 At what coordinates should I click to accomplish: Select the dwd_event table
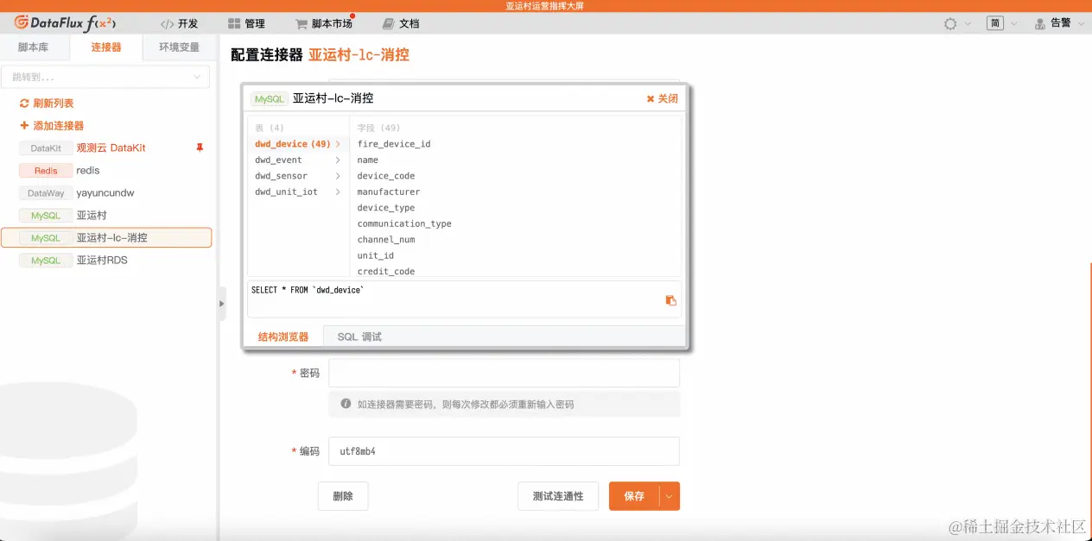278,160
